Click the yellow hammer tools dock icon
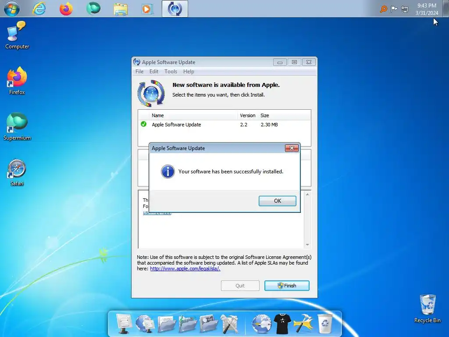 (303, 324)
